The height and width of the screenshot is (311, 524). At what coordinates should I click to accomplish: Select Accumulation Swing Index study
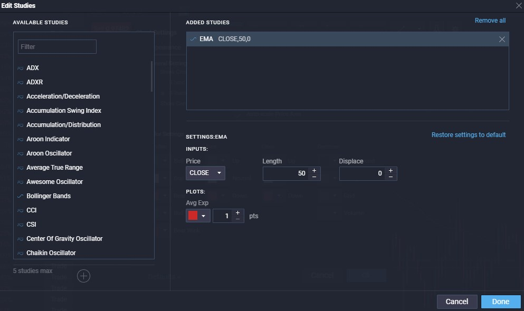coord(64,111)
